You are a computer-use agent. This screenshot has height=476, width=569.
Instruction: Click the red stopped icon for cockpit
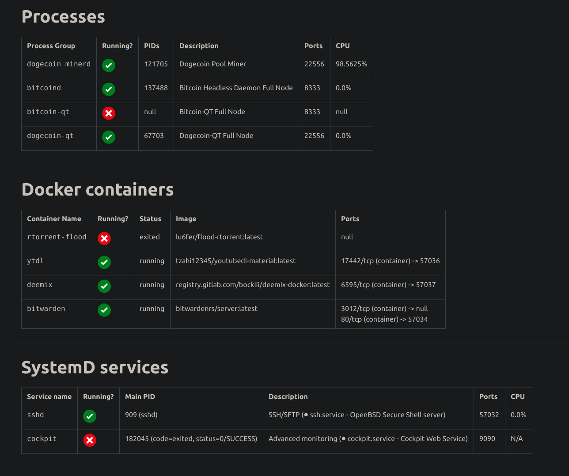pyautogui.click(x=90, y=440)
